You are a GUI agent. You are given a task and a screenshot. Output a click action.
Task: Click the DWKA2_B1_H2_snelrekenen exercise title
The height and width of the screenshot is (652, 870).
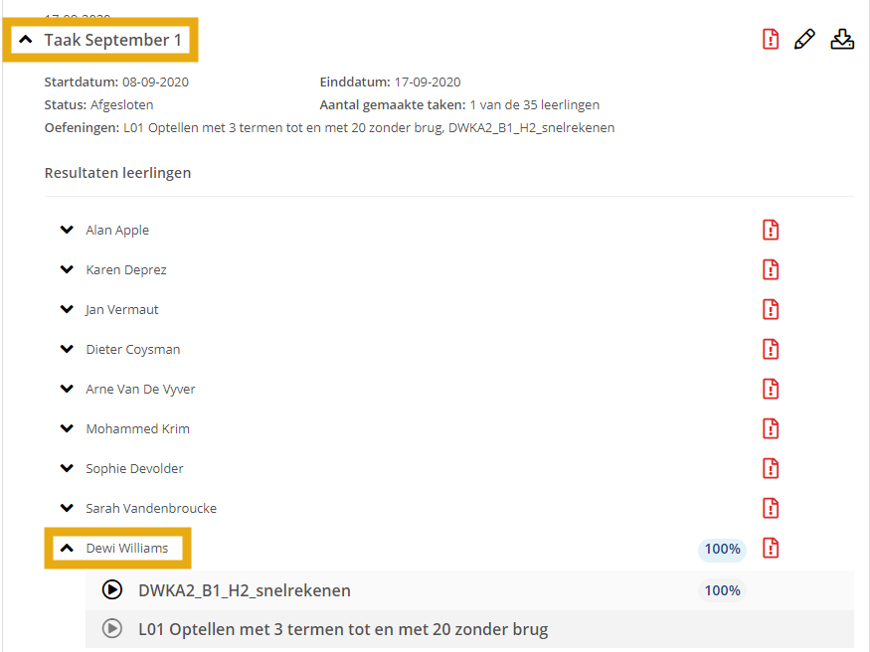point(244,590)
